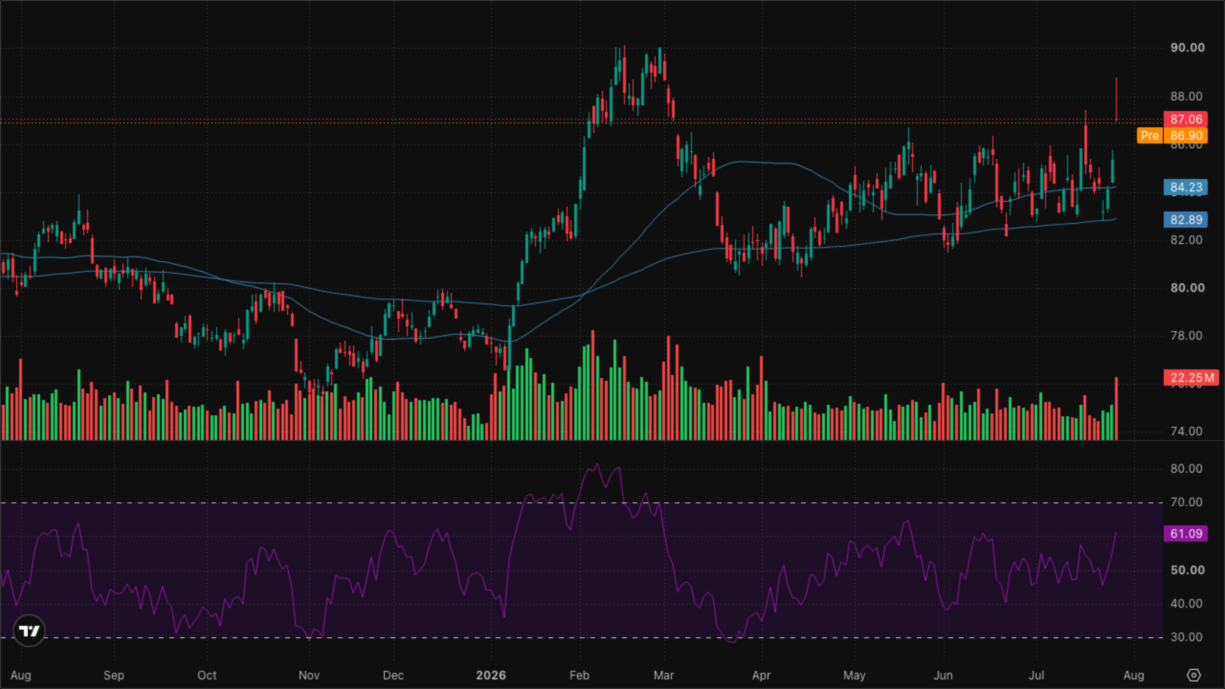Click the RSI 30.00 axis label
The image size is (1225, 689).
point(1186,637)
